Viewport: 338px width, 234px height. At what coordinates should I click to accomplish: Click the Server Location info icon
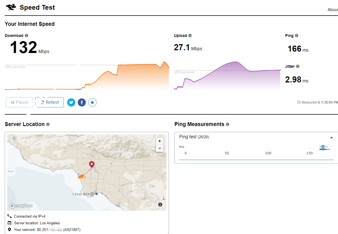point(48,124)
